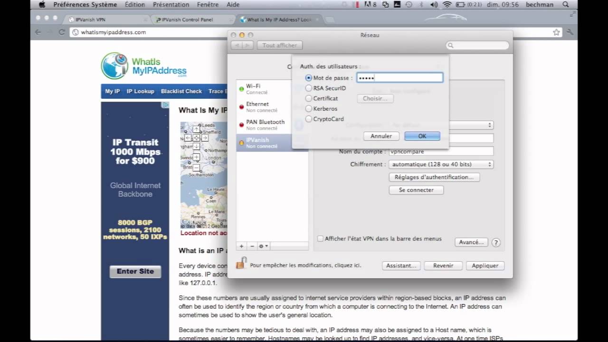Go back in the Réseau preferences toolbar

pyautogui.click(x=237, y=46)
